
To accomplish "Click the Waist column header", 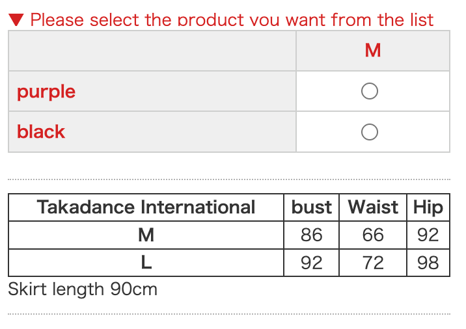I will tap(373, 207).
